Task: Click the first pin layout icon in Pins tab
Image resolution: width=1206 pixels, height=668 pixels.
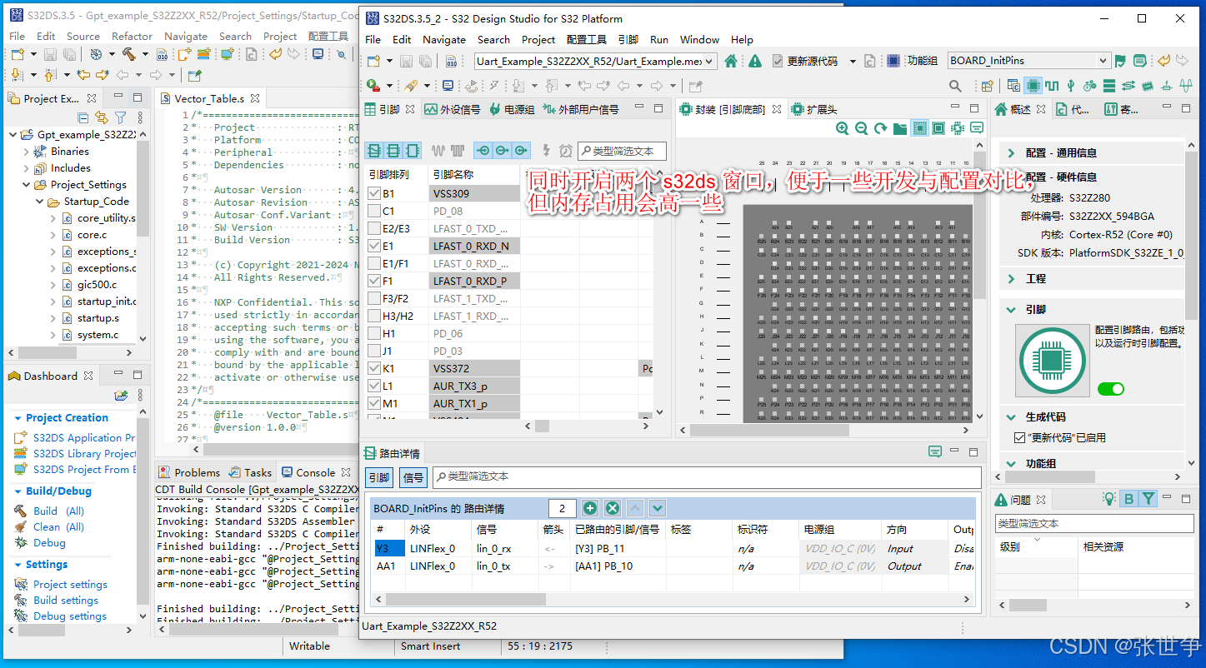Action: [374, 150]
